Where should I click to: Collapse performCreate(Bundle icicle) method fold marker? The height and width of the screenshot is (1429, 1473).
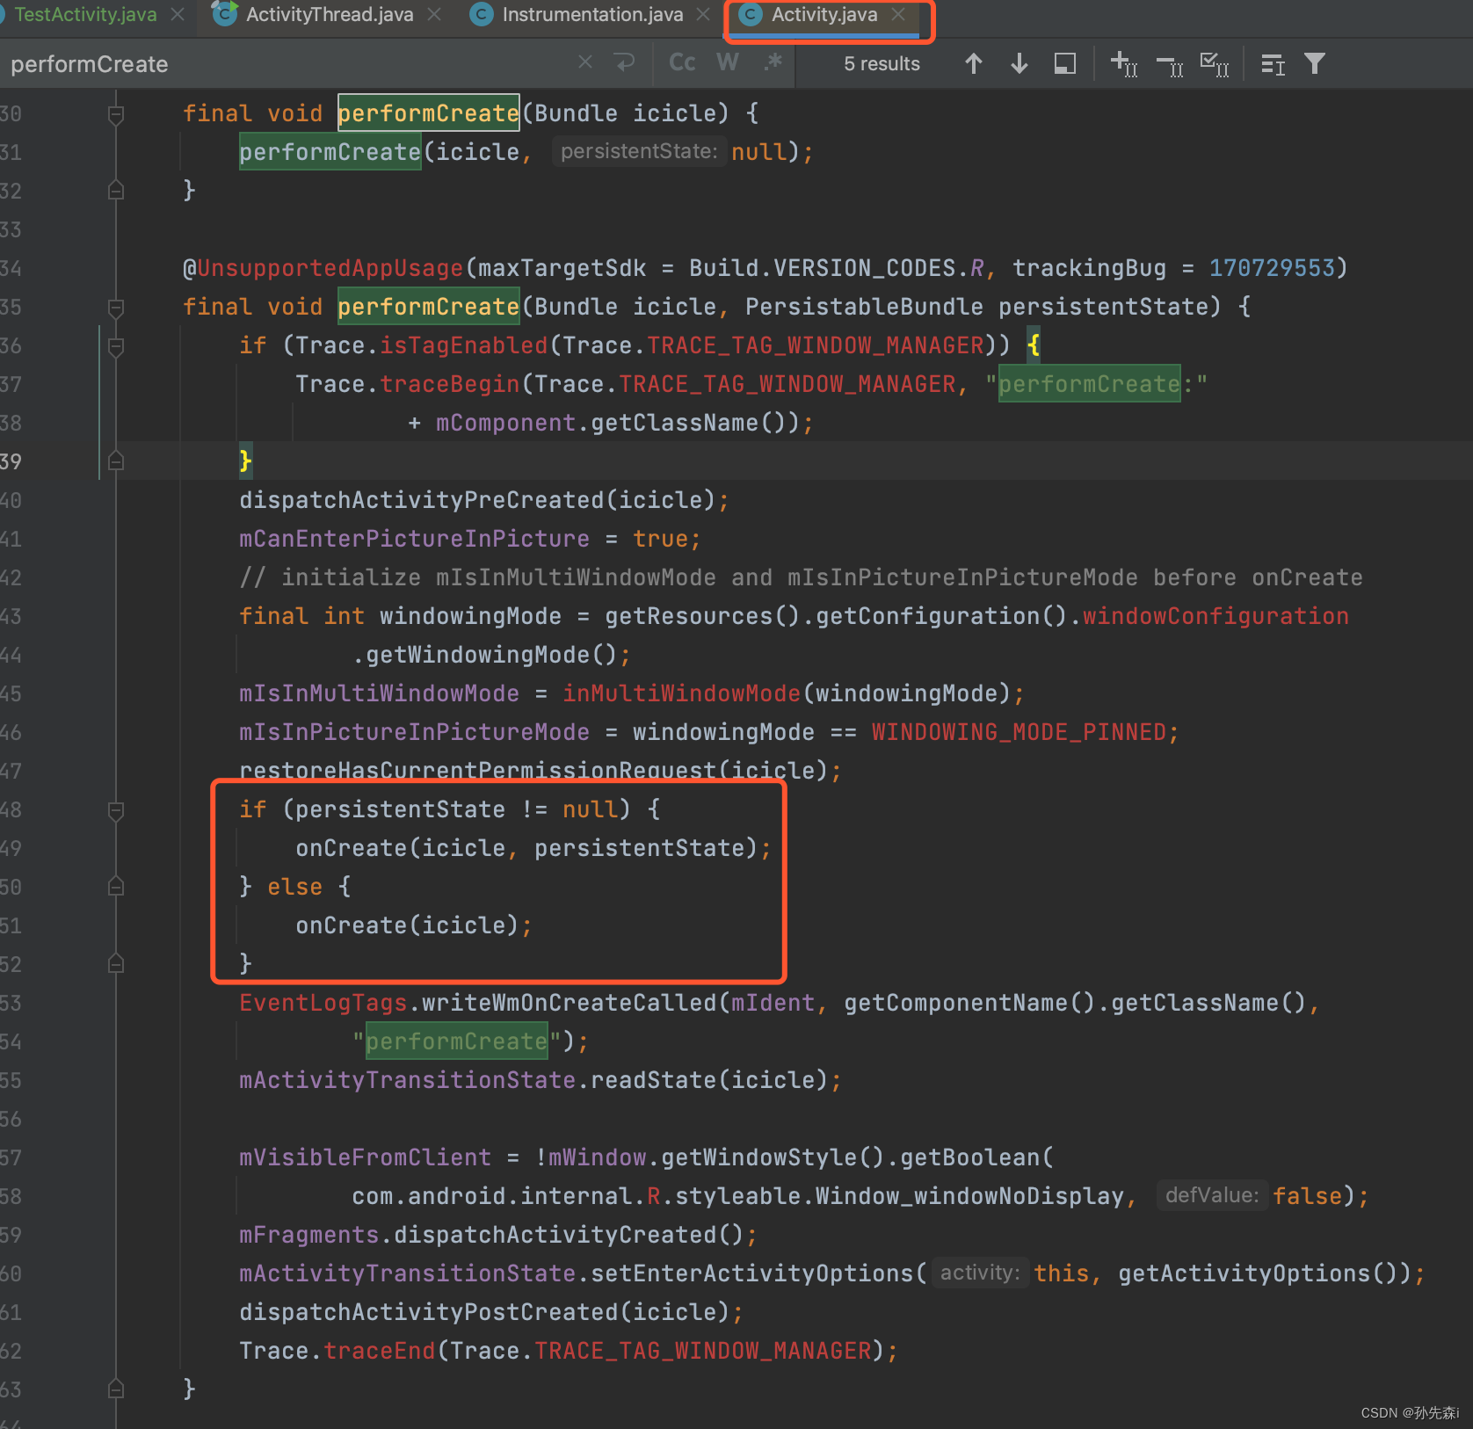(116, 114)
